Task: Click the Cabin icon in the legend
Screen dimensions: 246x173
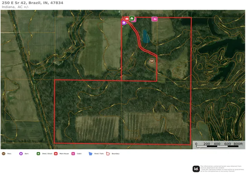Action: [73, 153]
